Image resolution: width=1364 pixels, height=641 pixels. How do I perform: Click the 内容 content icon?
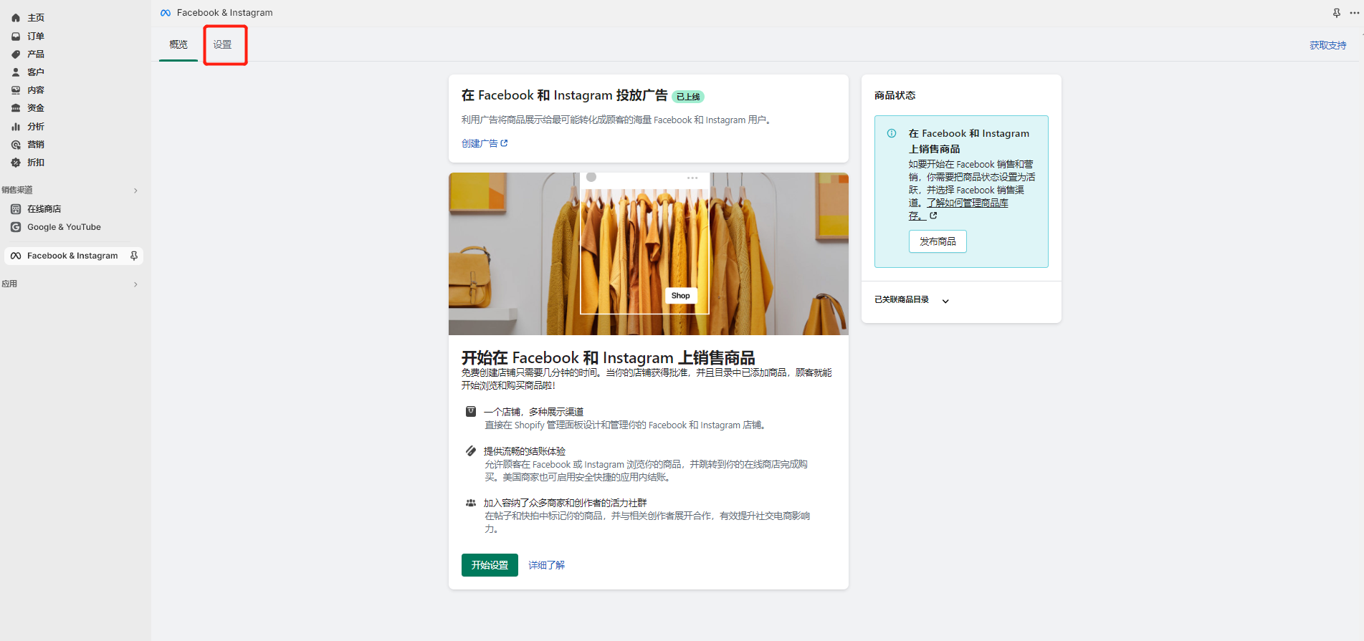point(16,90)
